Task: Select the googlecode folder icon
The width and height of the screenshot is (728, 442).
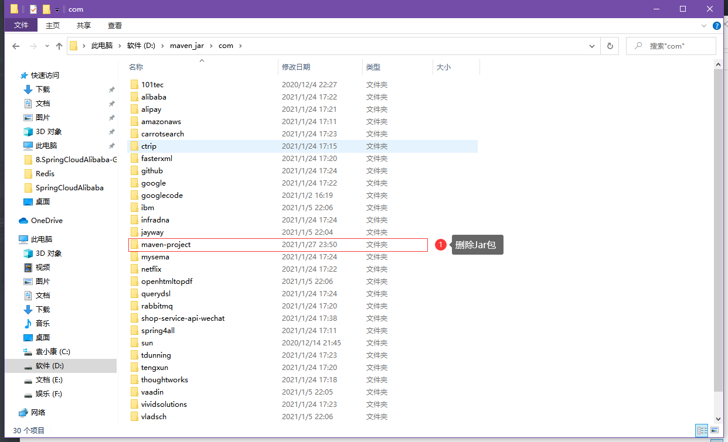Action: 134,195
